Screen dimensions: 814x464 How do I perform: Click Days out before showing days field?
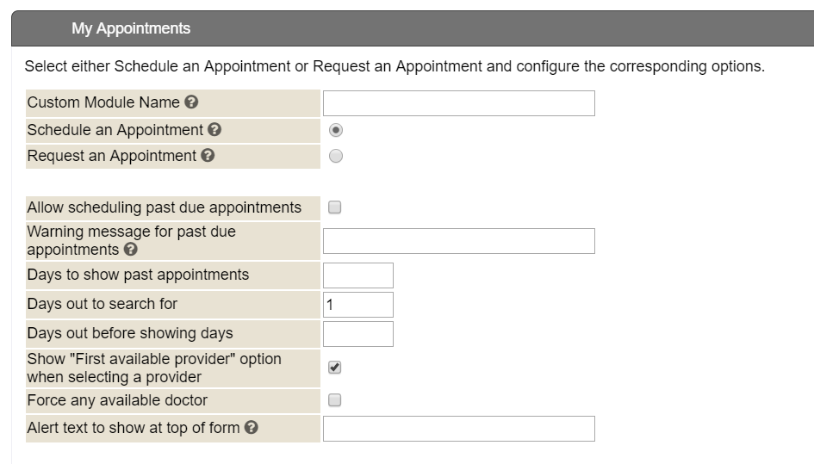(x=357, y=334)
